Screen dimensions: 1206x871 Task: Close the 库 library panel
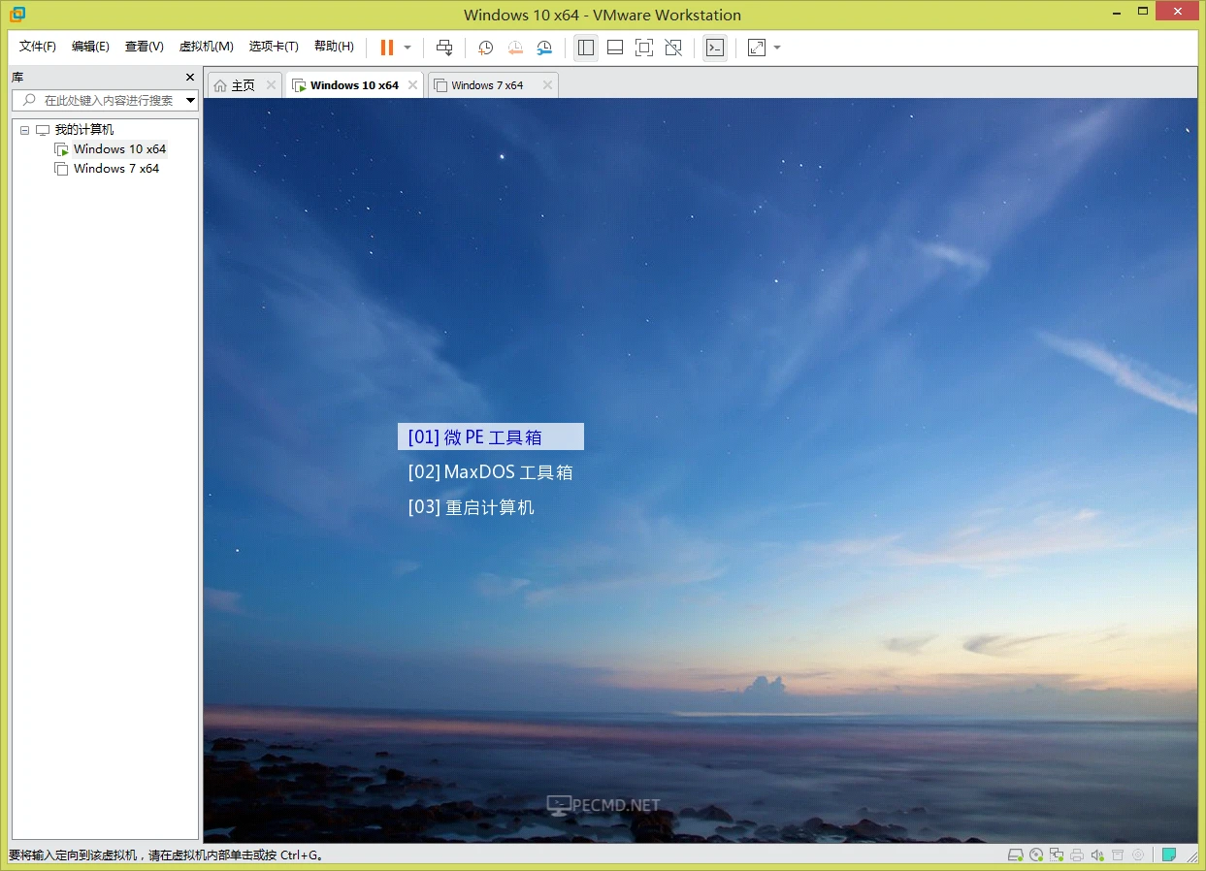click(190, 77)
